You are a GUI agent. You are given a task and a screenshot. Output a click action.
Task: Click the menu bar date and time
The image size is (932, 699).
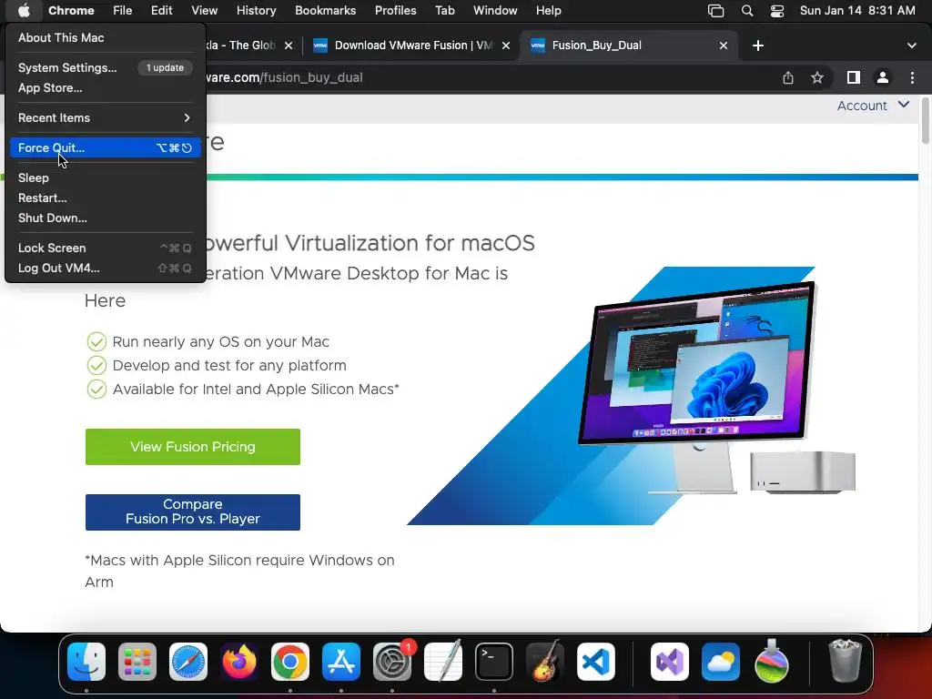point(857,11)
